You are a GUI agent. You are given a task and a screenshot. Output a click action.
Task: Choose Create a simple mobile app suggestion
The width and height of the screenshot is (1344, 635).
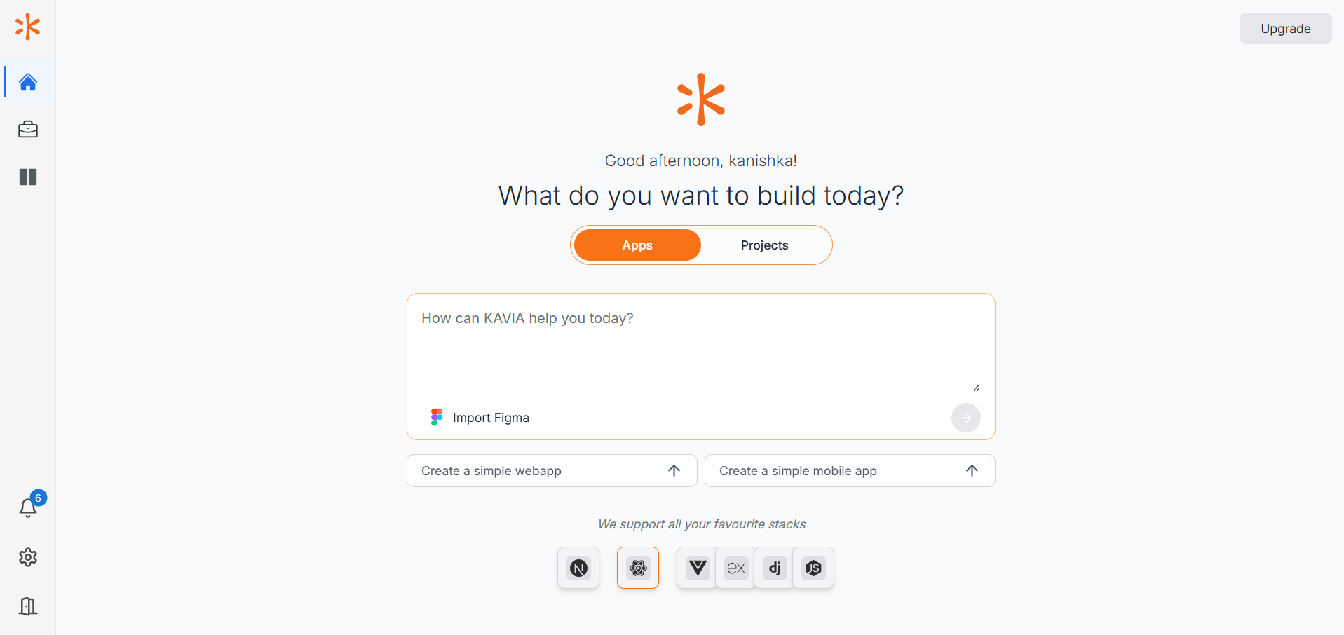point(850,471)
